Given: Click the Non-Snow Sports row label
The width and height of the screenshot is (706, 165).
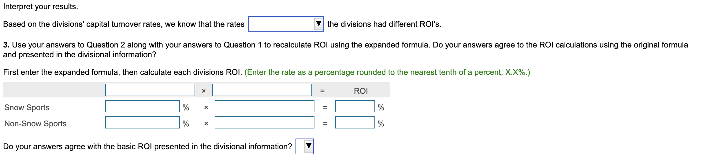Looking at the screenshot, I should [35, 124].
